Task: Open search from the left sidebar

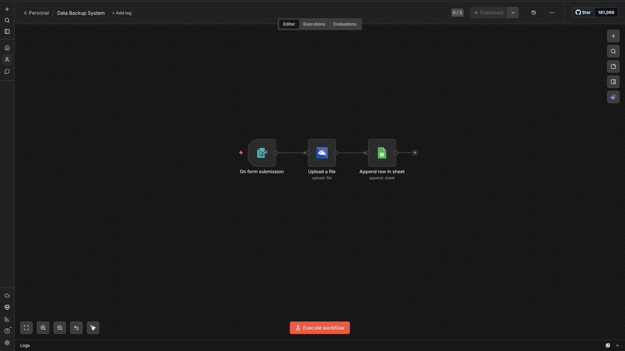Action: pos(7,20)
